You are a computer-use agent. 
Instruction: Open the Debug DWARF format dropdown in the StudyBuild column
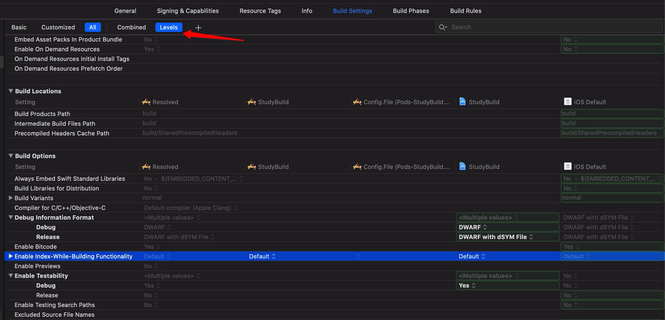tap(473, 227)
